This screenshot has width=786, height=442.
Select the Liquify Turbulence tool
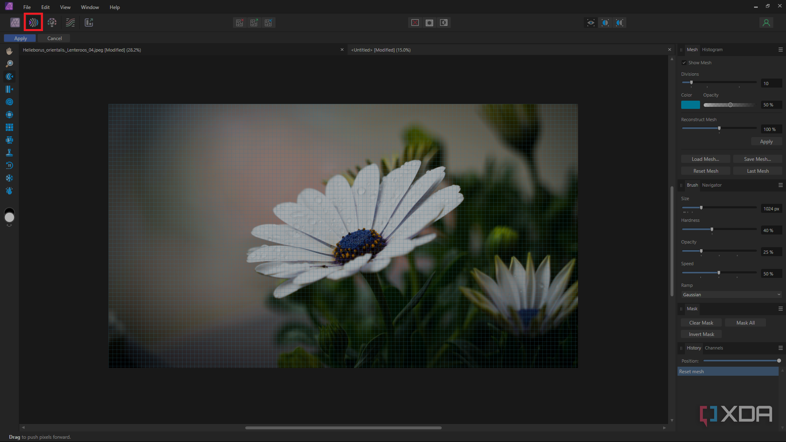pyautogui.click(x=9, y=140)
